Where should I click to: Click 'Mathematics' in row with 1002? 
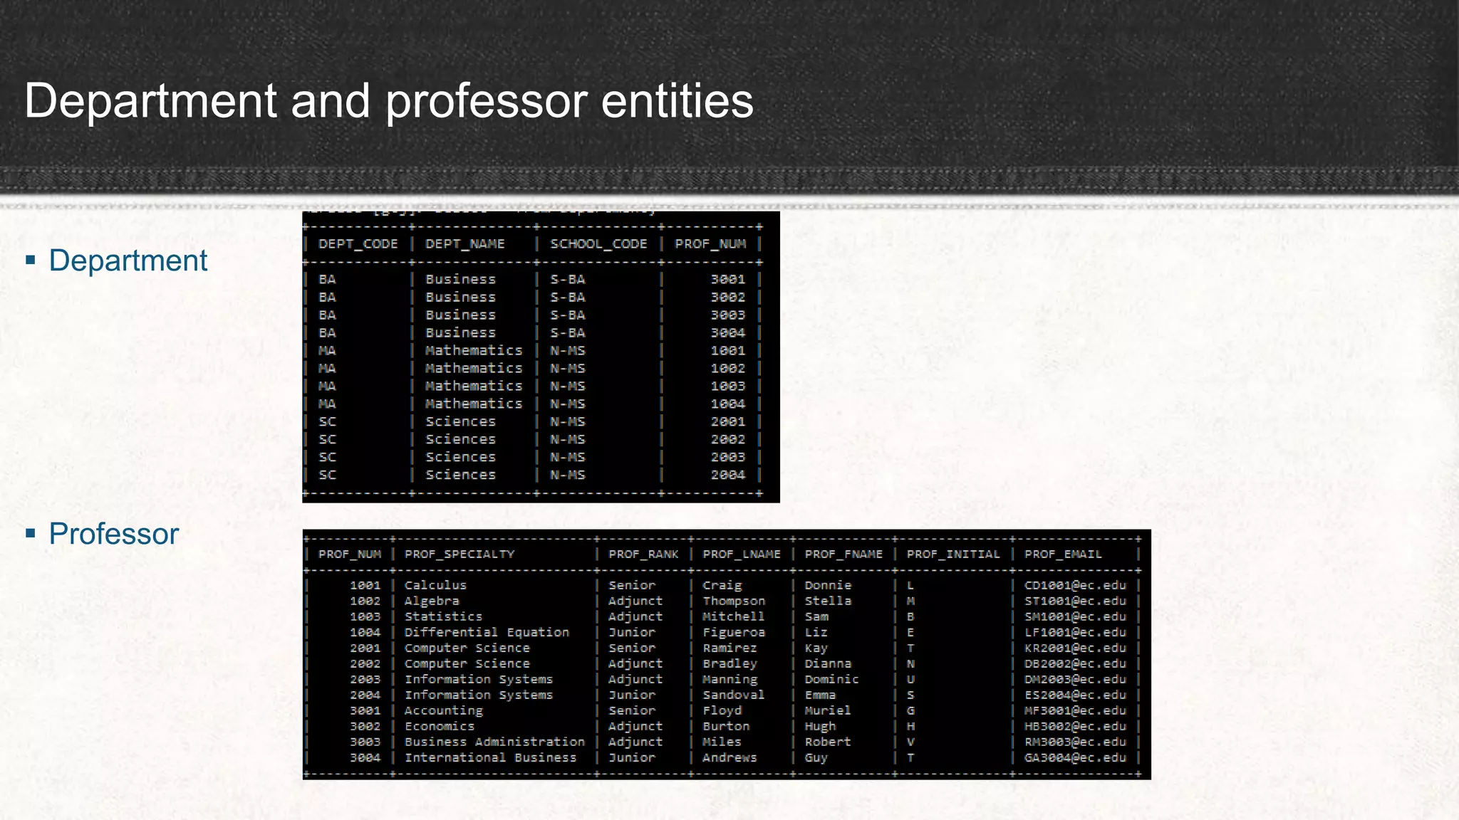pos(474,369)
